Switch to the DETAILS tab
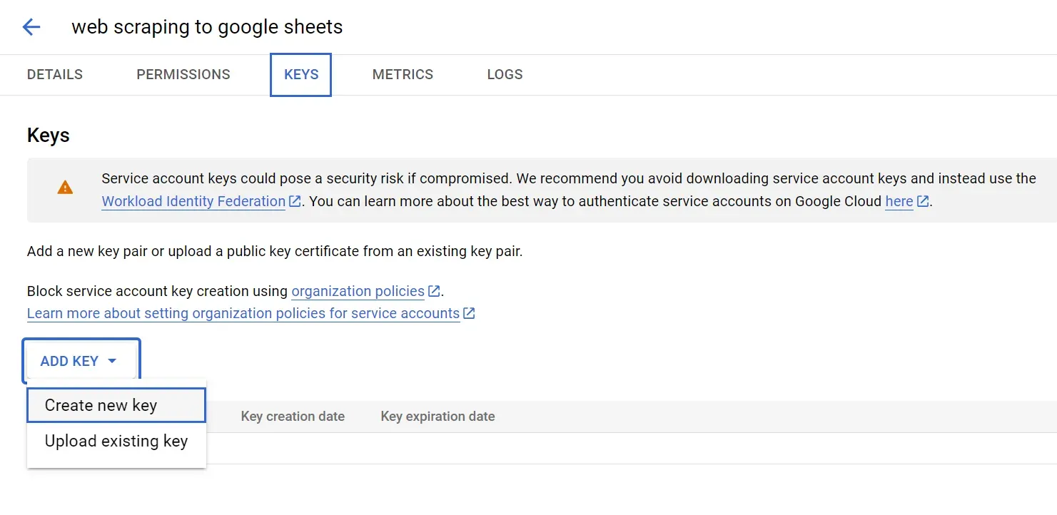This screenshot has height=515, width=1057. [55, 74]
